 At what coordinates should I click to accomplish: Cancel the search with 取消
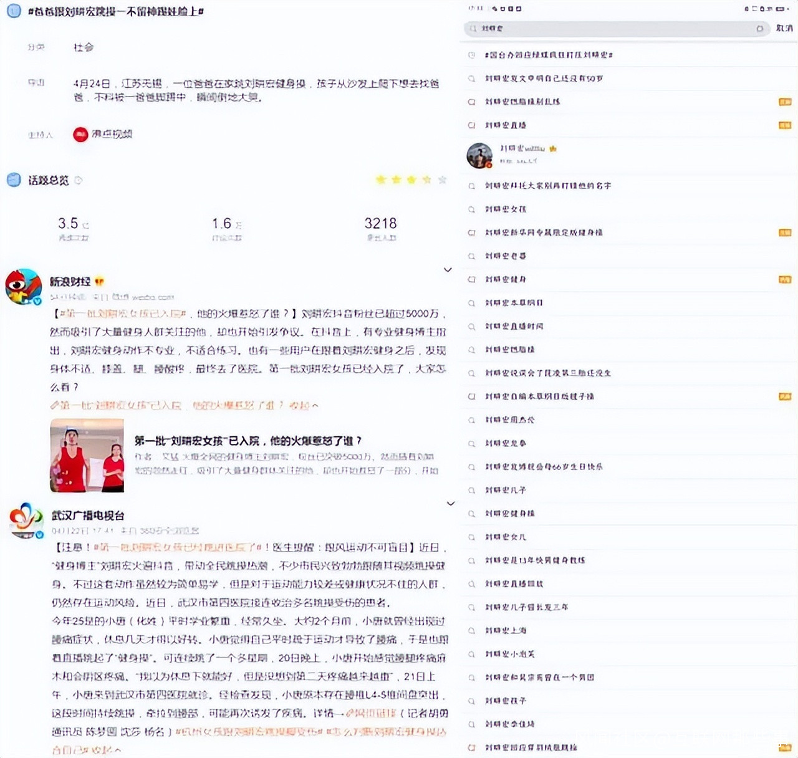click(x=784, y=29)
